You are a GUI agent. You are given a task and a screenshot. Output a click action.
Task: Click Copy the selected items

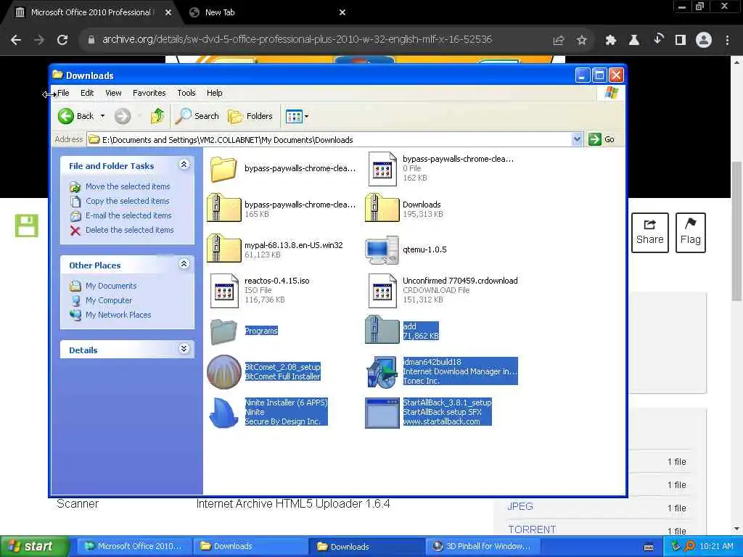pyautogui.click(x=127, y=201)
